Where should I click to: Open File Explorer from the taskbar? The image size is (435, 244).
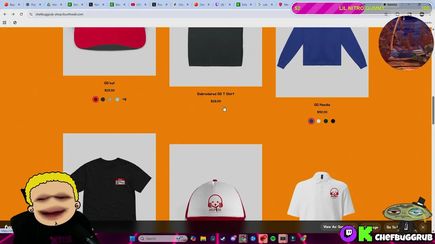point(203,239)
